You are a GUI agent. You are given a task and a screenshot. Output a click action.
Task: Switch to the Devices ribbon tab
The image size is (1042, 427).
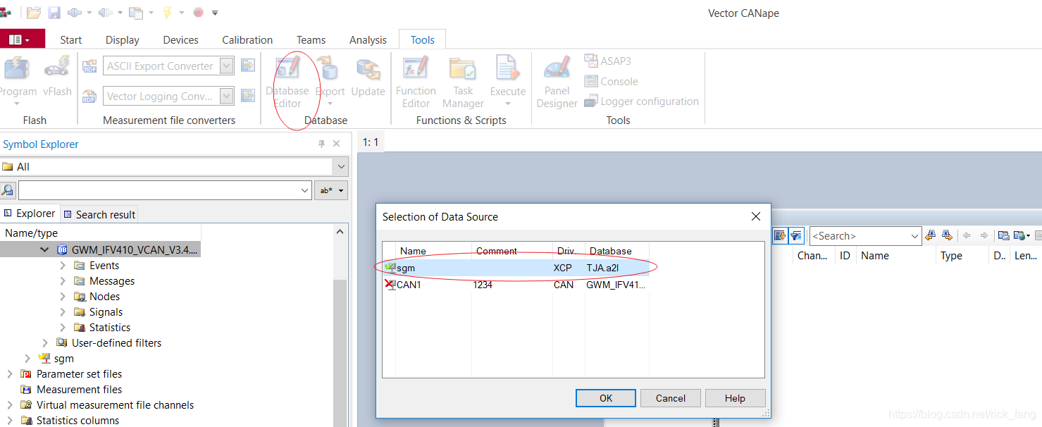(x=180, y=40)
